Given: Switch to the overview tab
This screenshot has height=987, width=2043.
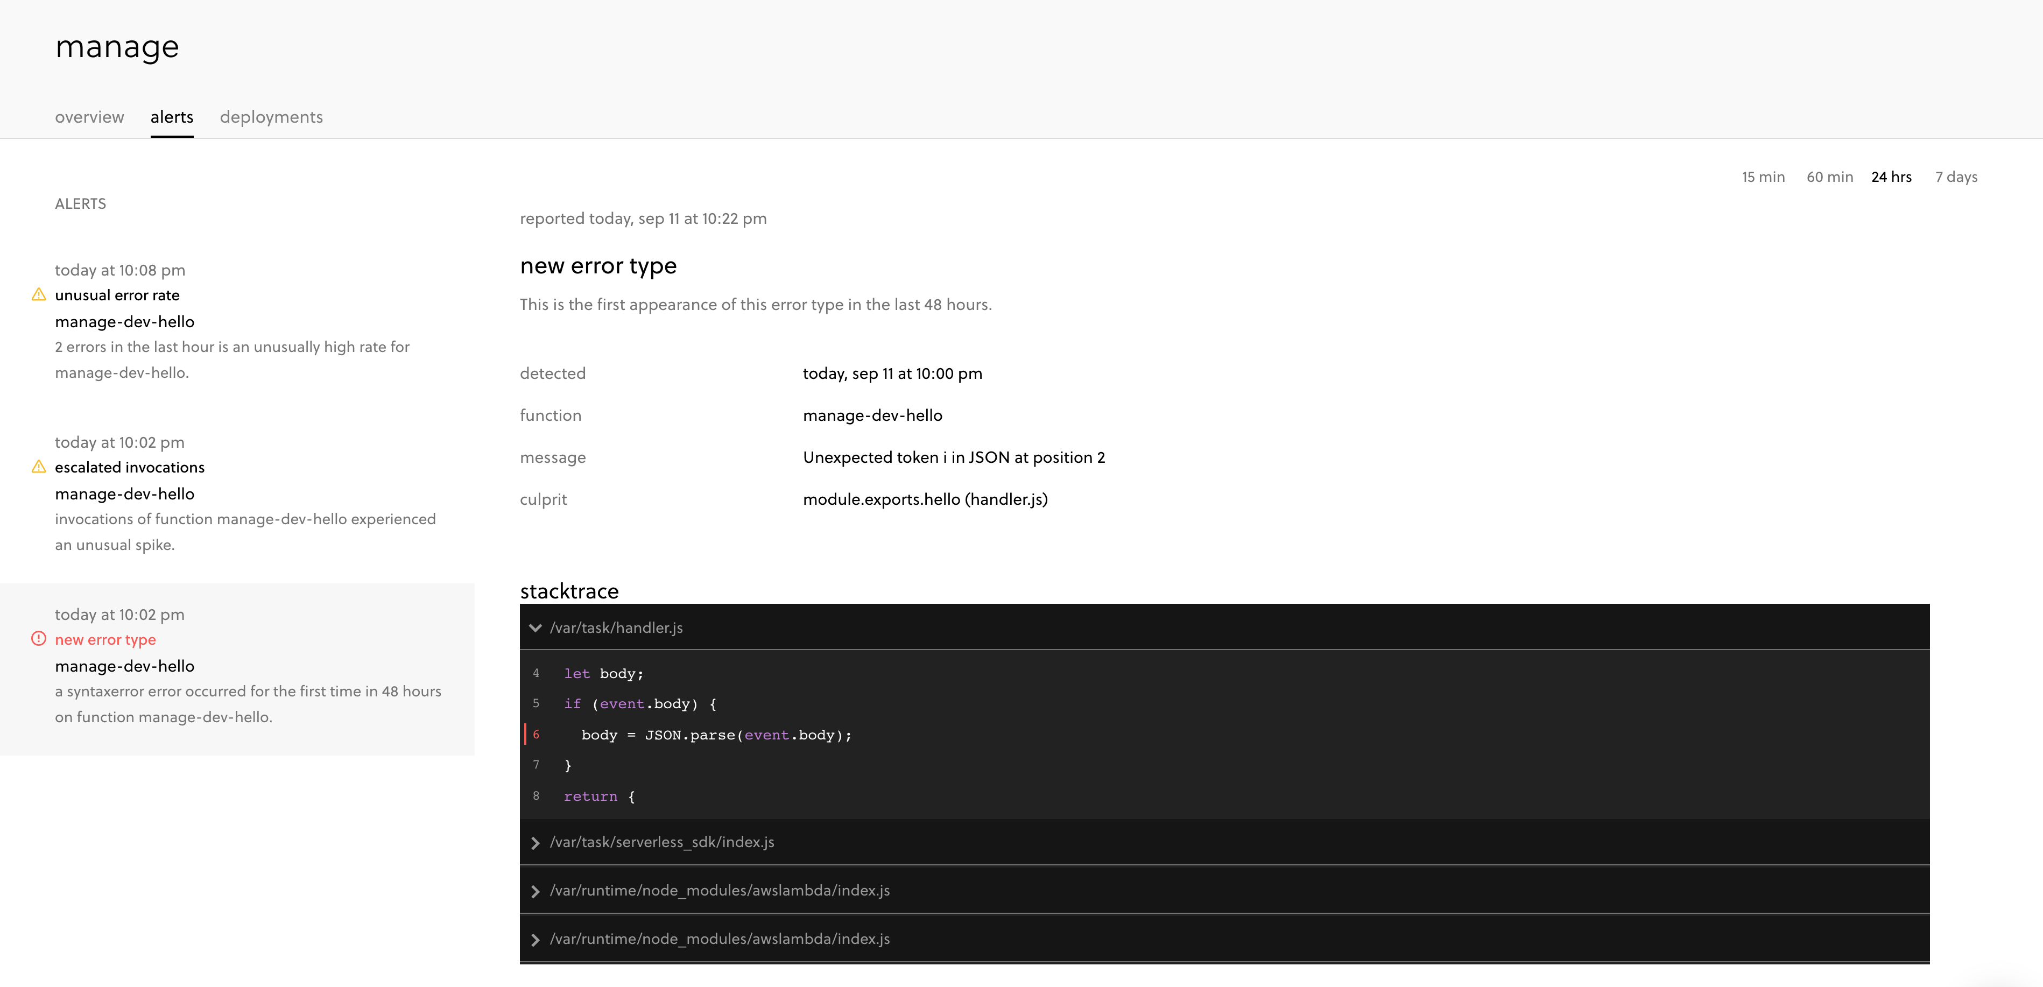Looking at the screenshot, I should 90,117.
